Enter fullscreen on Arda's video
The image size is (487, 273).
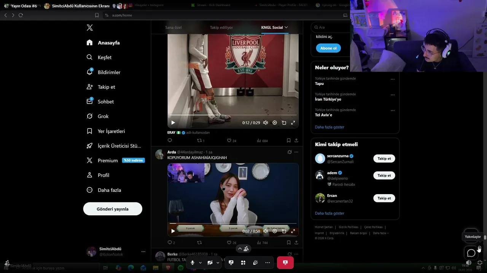point(293,231)
